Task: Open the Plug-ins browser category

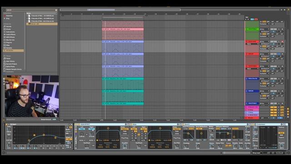Action: pyautogui.click(x=9, y=42)
